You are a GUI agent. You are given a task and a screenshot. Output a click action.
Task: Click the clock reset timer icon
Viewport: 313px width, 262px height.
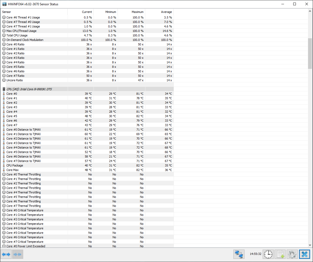pyautogui.click(x=268, y=254)
